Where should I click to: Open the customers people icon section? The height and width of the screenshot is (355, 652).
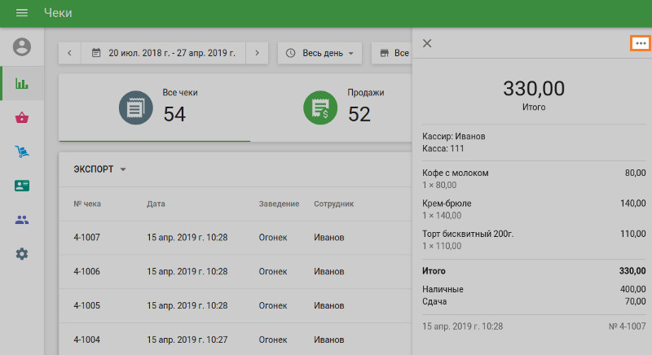point(22,220)
